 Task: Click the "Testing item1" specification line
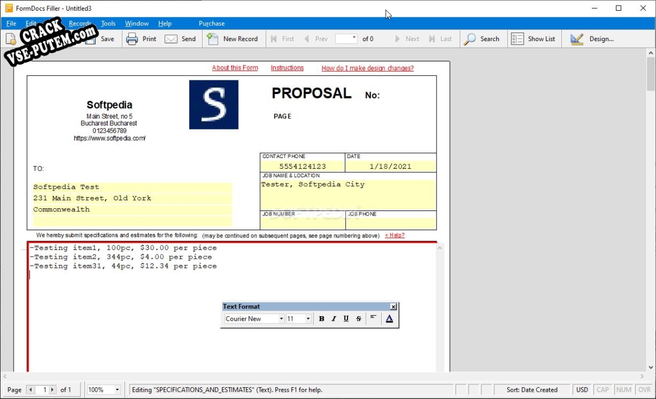click(x=123, y=248)
